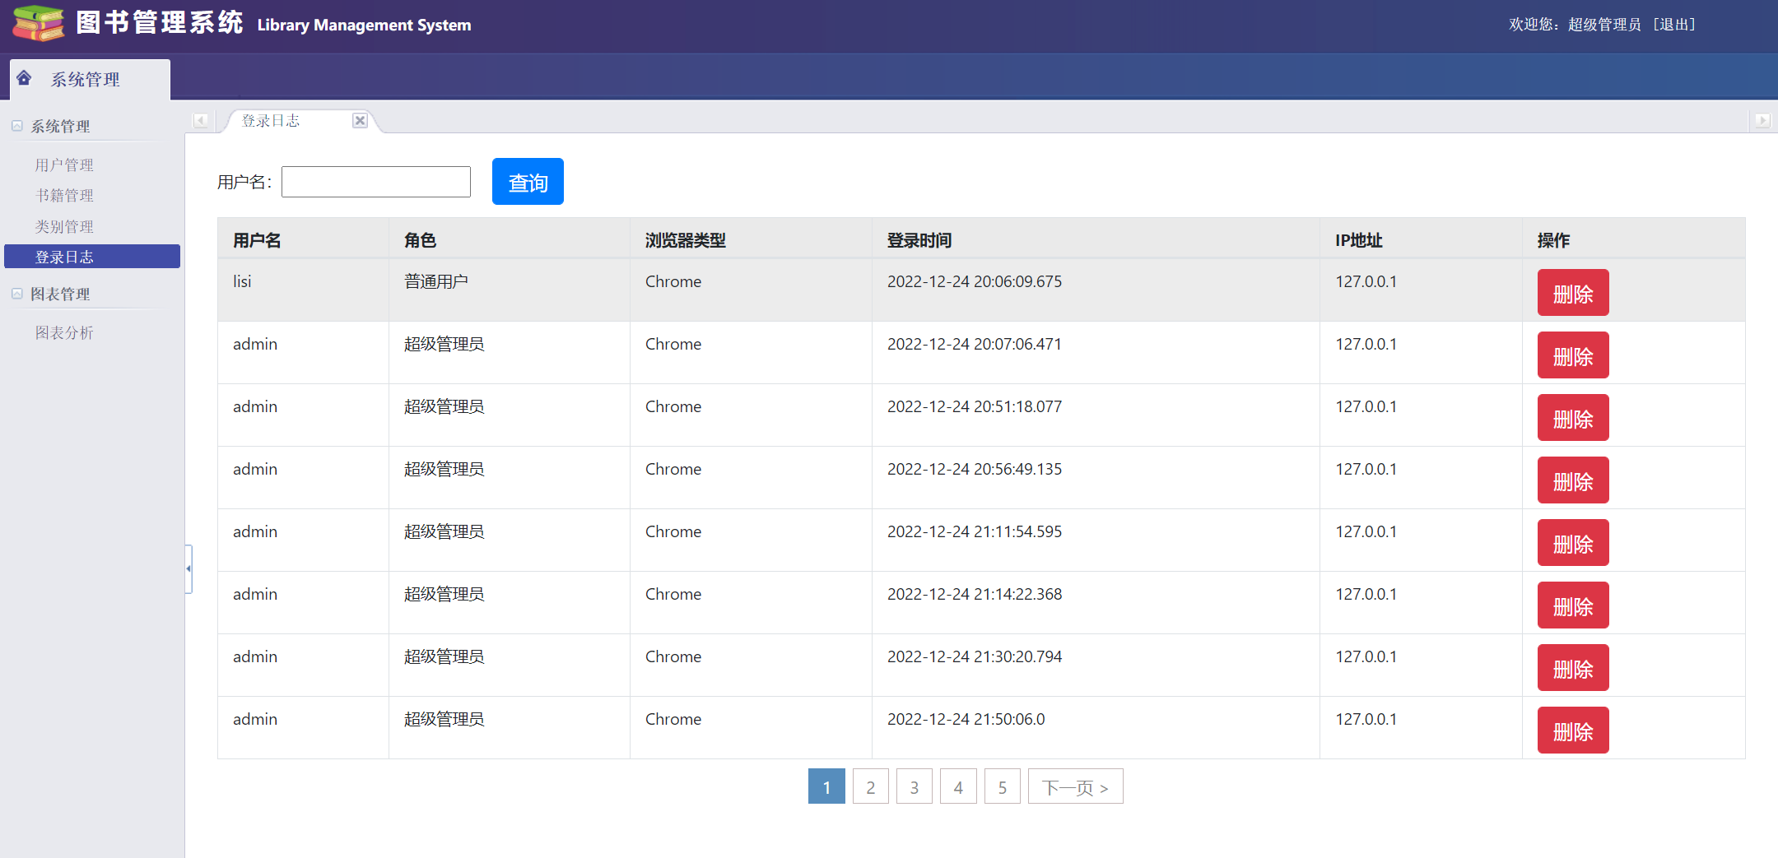This screenshot has width=1778, height=858.
Task: Click the 退出 logout link
Action: tap(1674, 25)
